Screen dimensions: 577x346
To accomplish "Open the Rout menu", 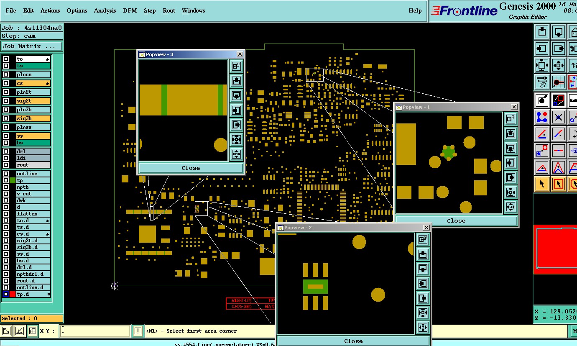I will 169,10.
